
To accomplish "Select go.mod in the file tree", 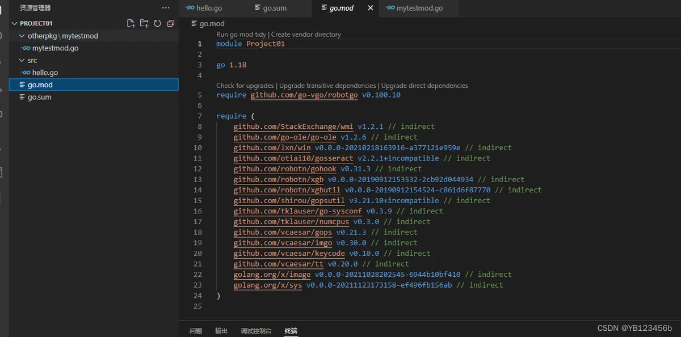I will click(x=94, y=85).
